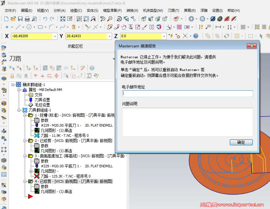Viewport: 270px width, 209px height.
Task: Open the 编辑(E) menu
Action: [27, 10]
